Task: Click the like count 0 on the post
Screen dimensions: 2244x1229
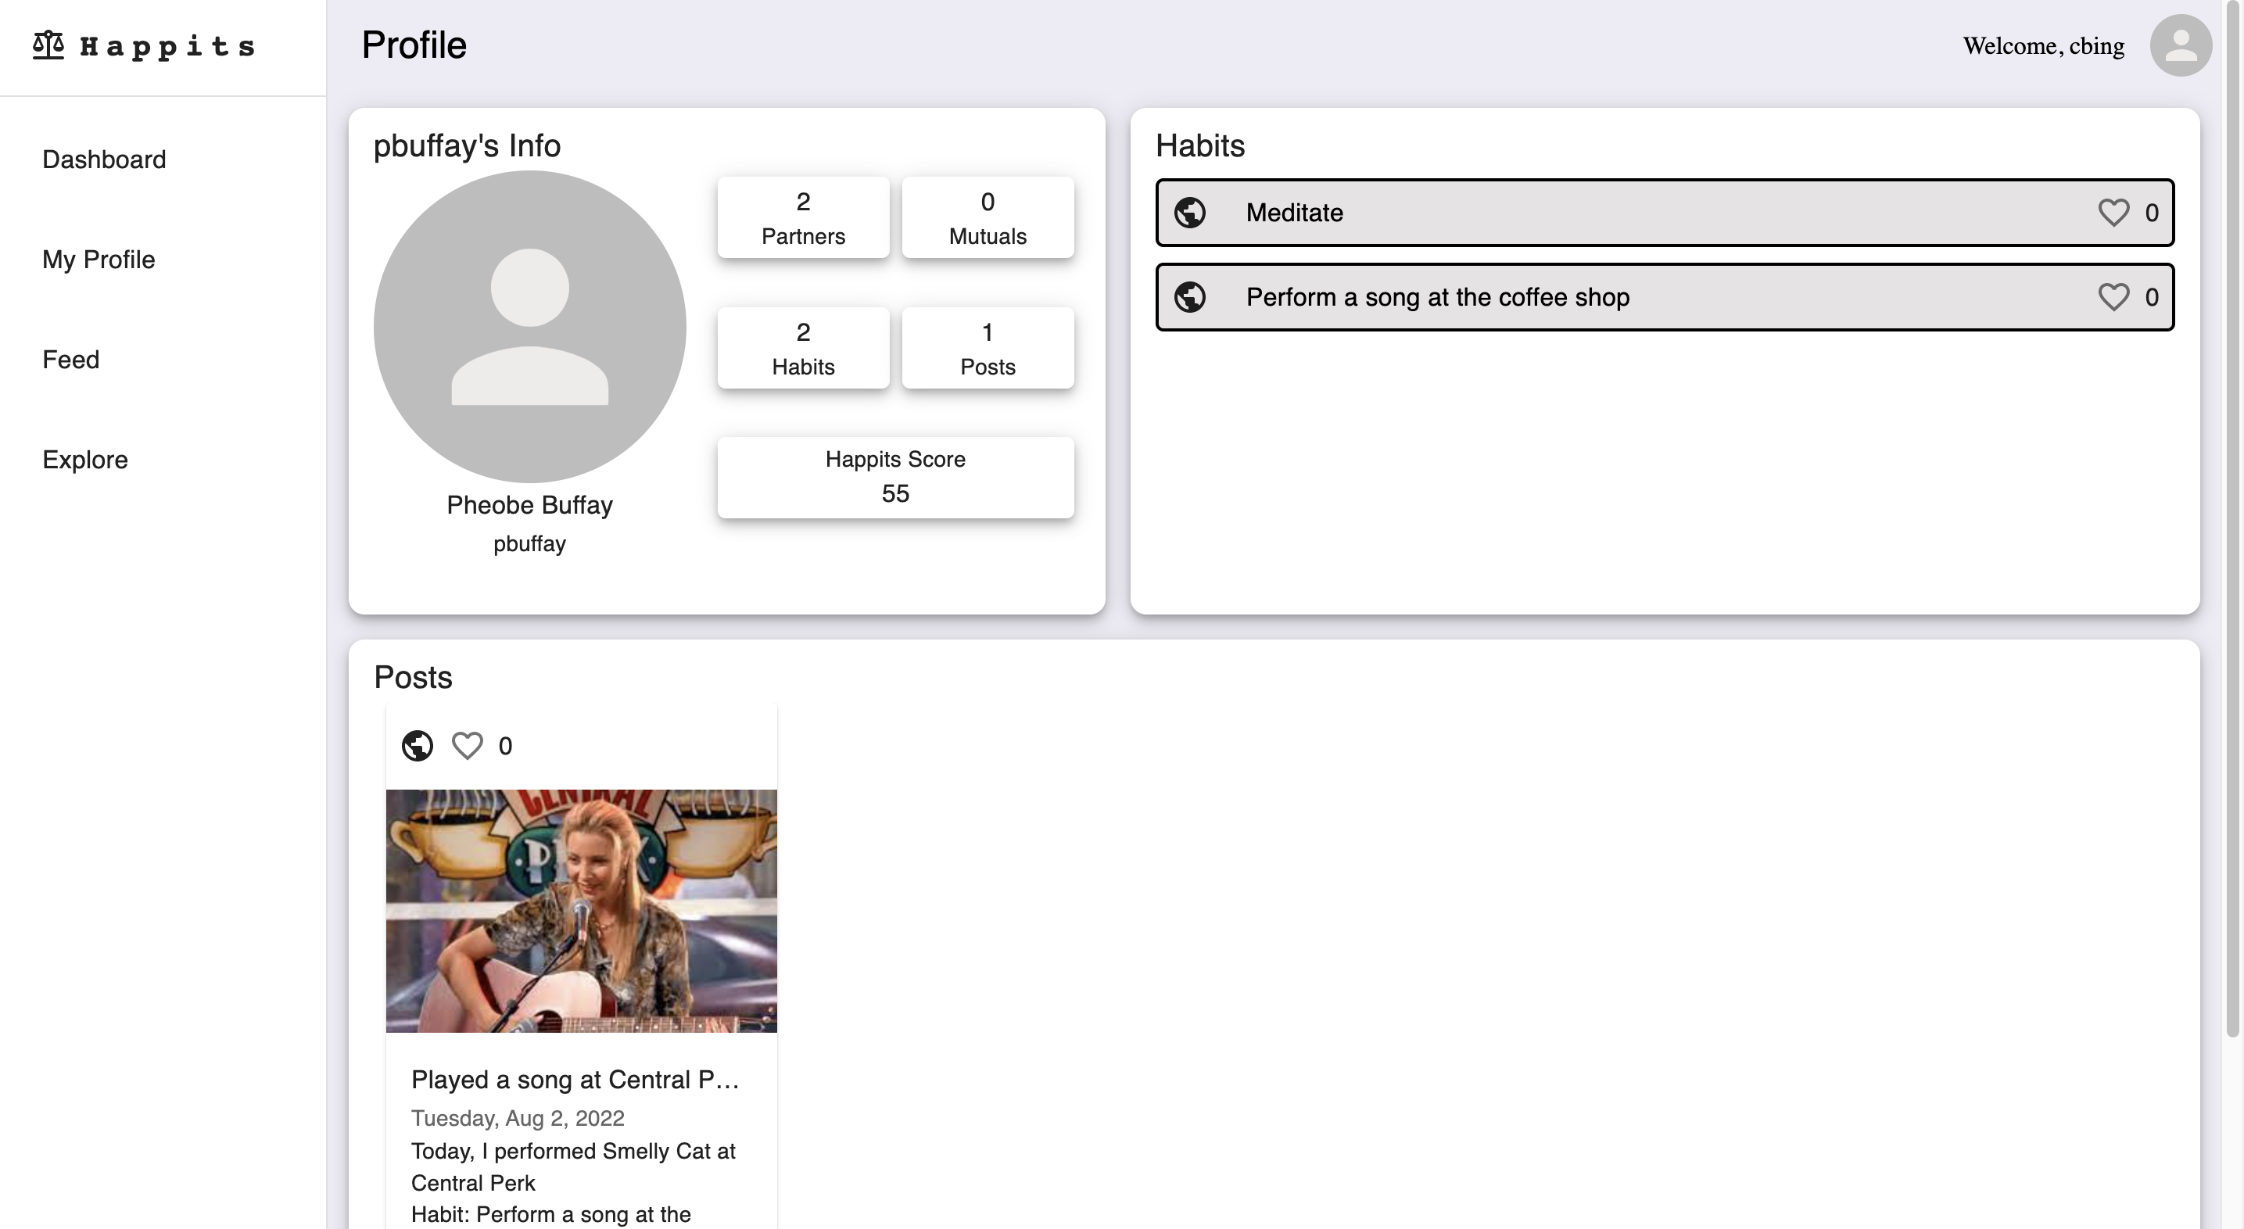Action: (505, 747)
